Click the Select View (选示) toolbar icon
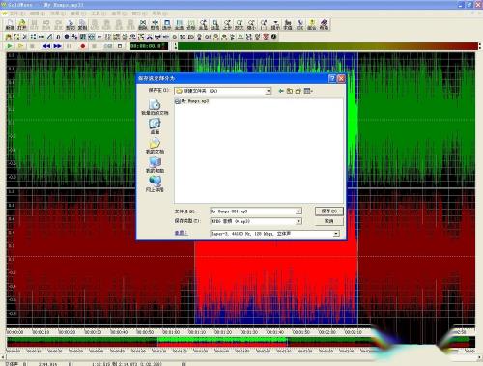 167,24
